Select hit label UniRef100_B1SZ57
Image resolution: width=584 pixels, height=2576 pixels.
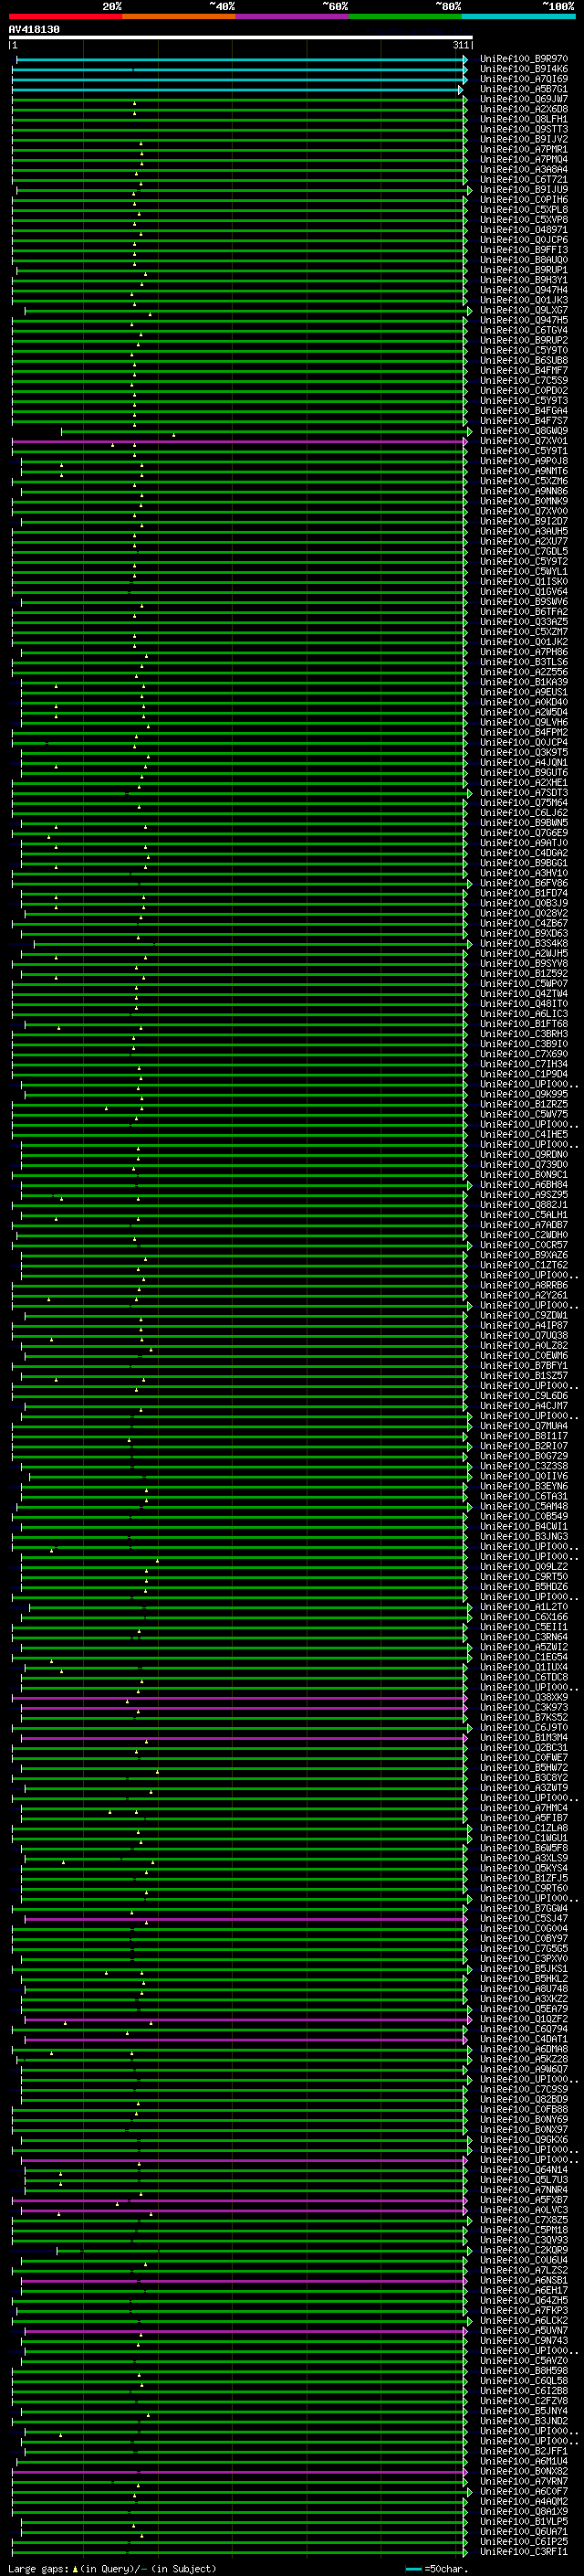point(524,1376)
